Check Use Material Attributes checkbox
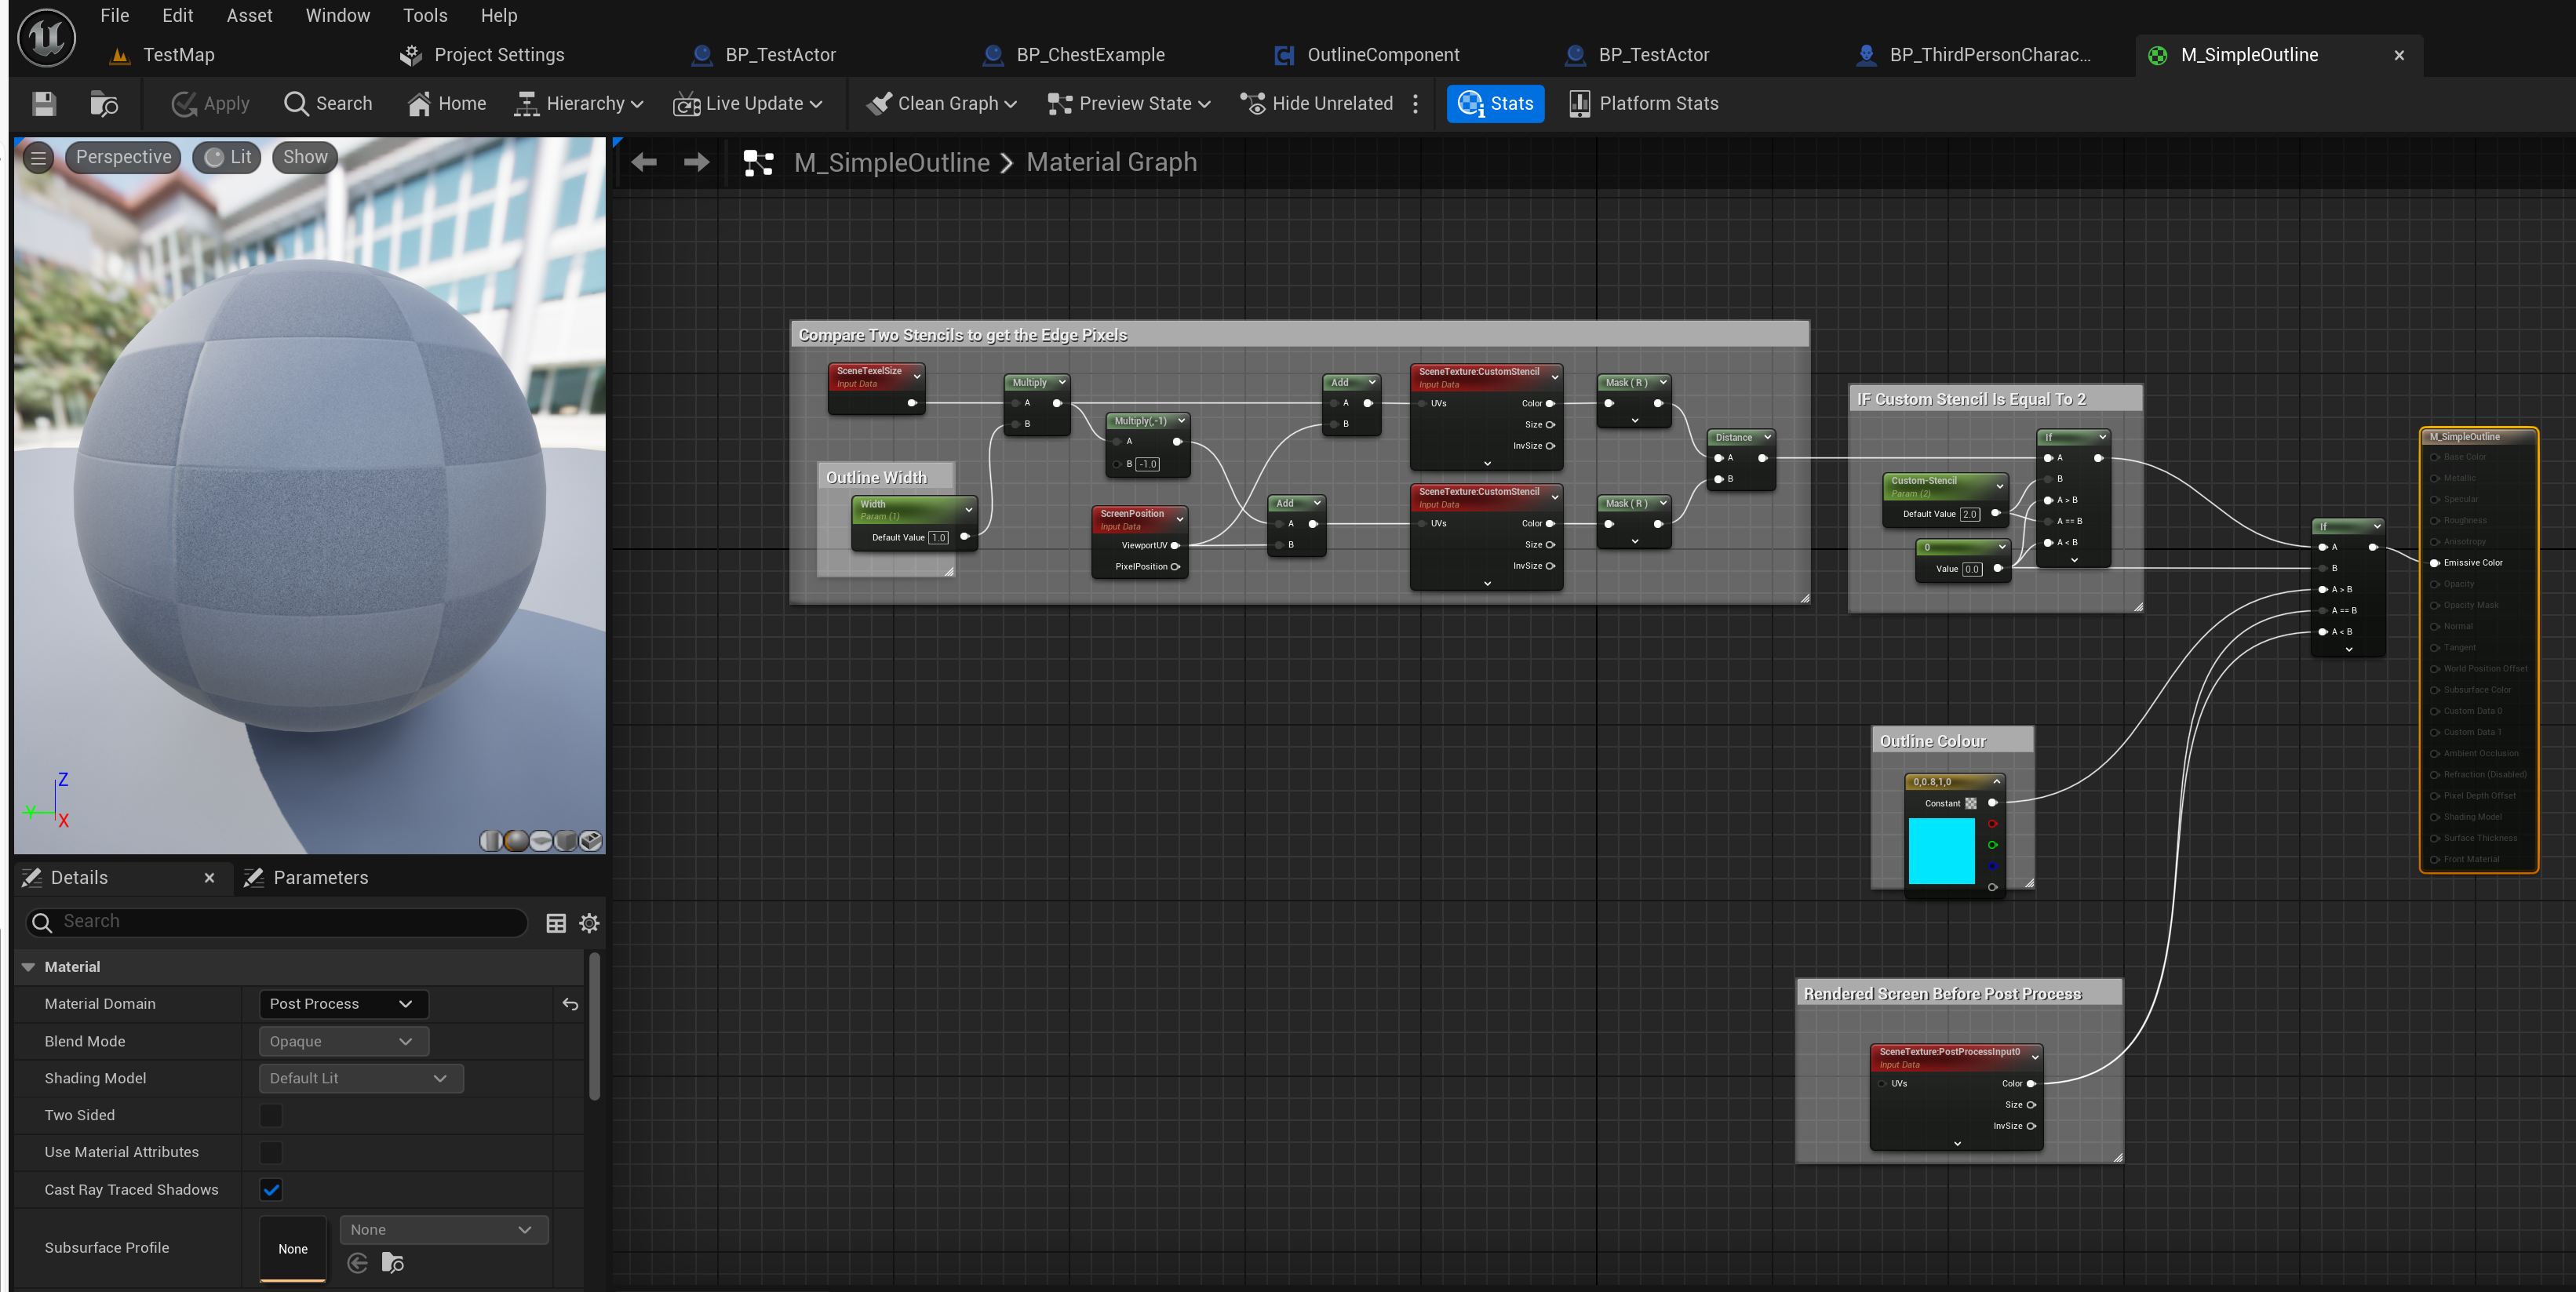Image resolution: width=2576 pixels, height=1292 pixels. click(271, 1152)
